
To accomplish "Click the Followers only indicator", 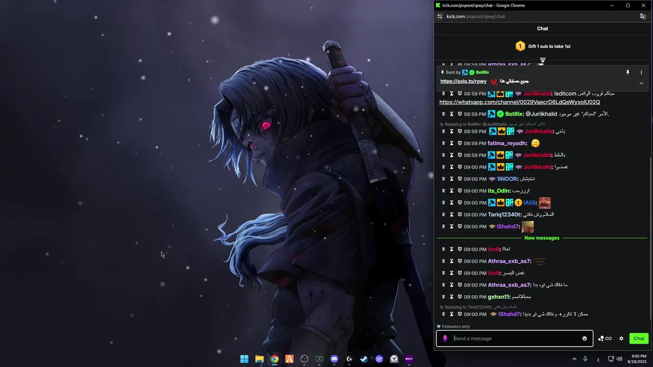I will (453, 327).
